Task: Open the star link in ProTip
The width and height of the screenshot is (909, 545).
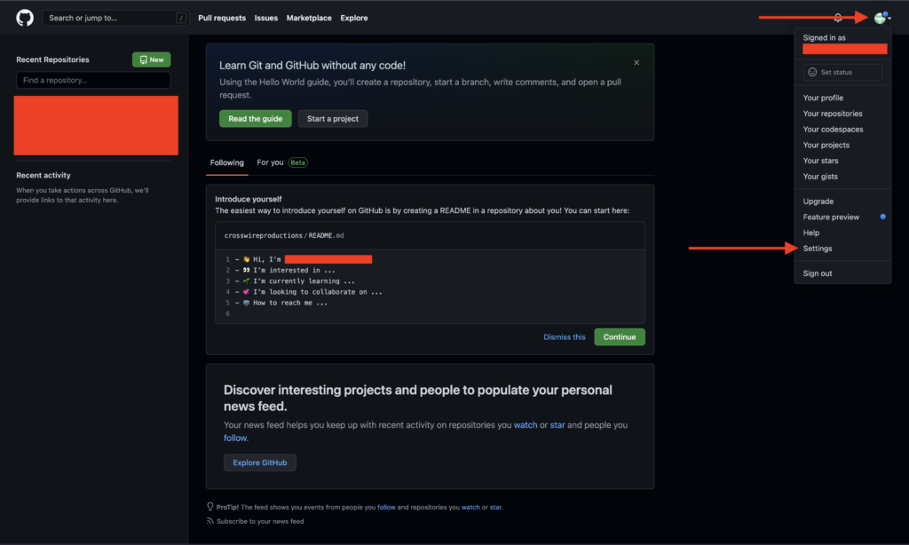Action: point(495,508)
